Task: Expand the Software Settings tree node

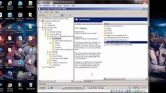Action: [45, 32]
